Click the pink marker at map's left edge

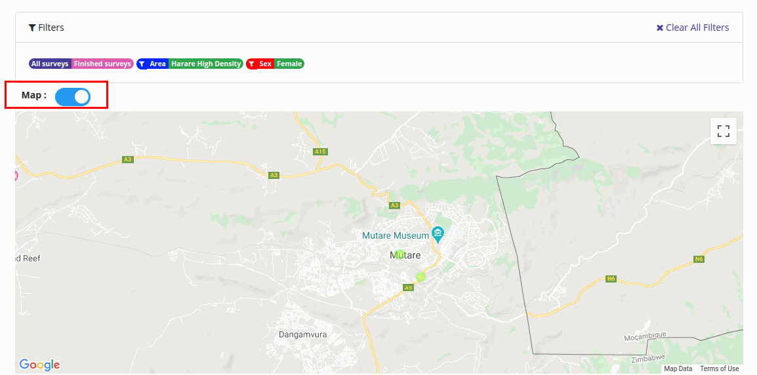pos(17,175)
